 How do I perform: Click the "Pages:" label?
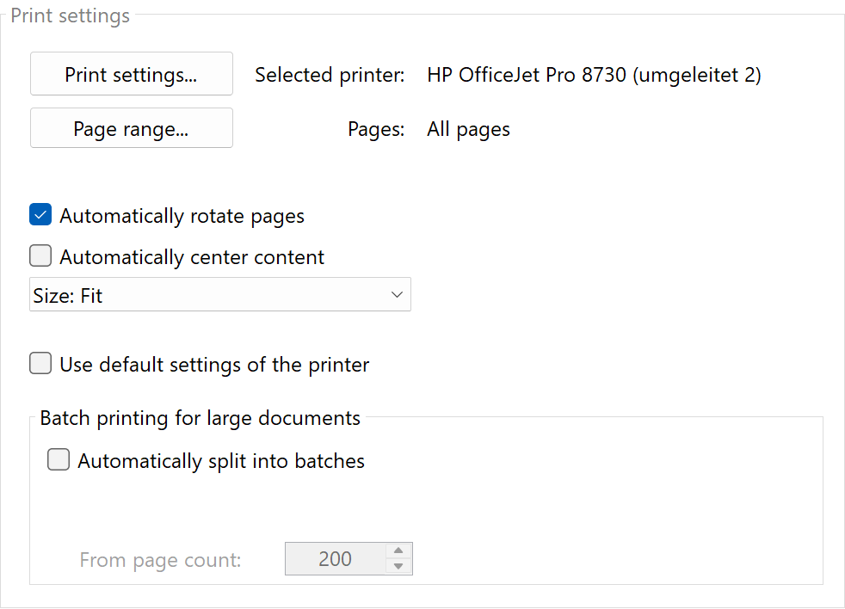[x=375, y=128]
